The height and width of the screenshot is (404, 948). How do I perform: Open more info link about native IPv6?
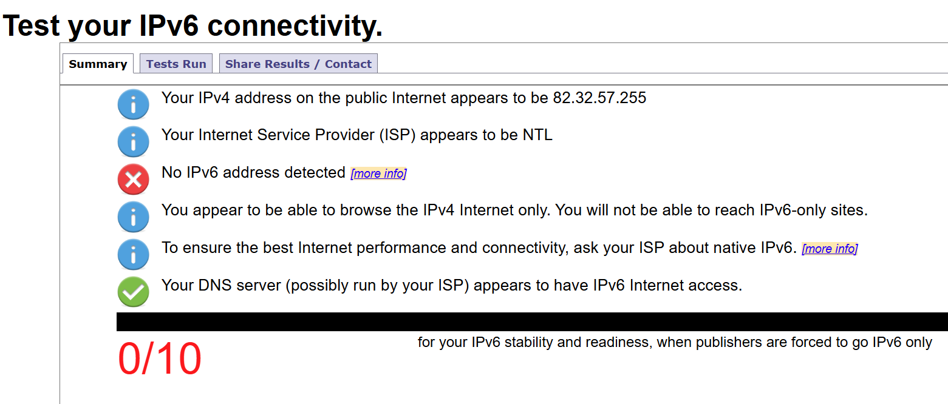click(x=830, y=249)
